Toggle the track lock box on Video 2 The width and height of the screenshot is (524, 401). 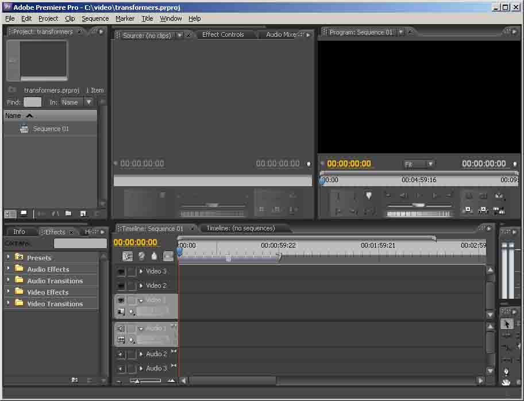[132, 286]
